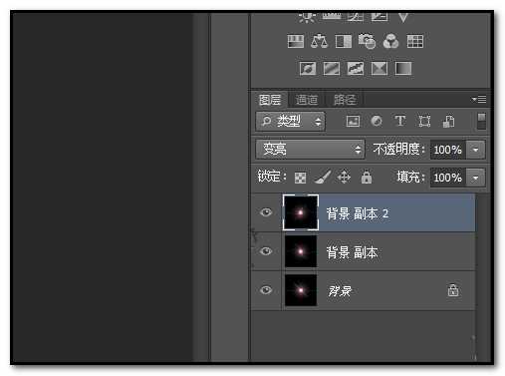The width and height of the screenshot is (505, 376).
Task: Click the 填充 100% value field
Action: [448, 178]
